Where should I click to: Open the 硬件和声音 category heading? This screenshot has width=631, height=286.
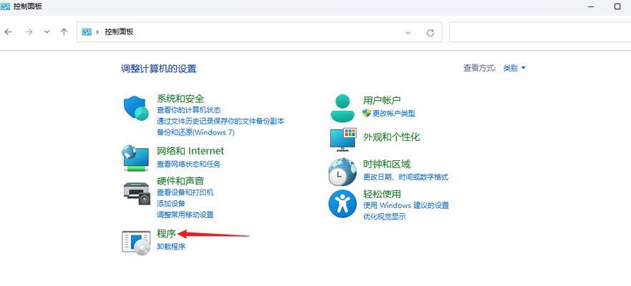click(x=180, y=181)
